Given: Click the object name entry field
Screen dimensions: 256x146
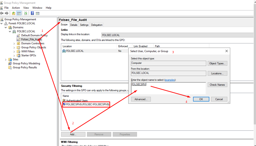Looking at the screenshot, I should (x=168, y=88).
